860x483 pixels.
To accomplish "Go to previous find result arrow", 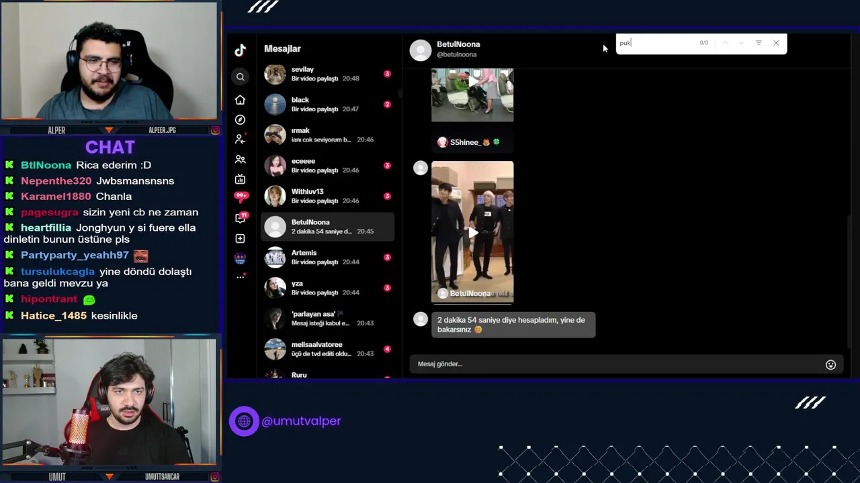I will [x=725, y=43].
